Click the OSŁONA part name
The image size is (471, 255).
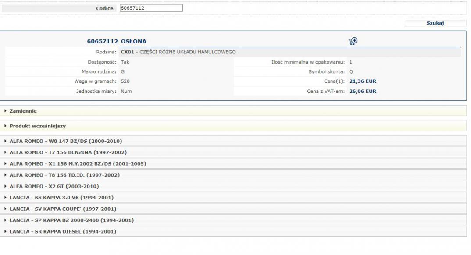[134, 41]
